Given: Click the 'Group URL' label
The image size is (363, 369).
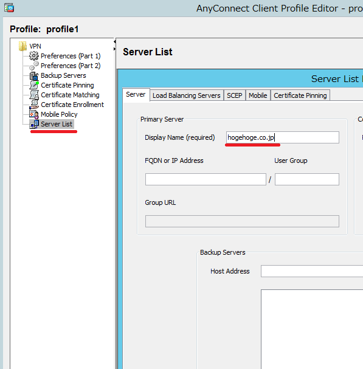Looking at the screenshot, I should (161, 202).
